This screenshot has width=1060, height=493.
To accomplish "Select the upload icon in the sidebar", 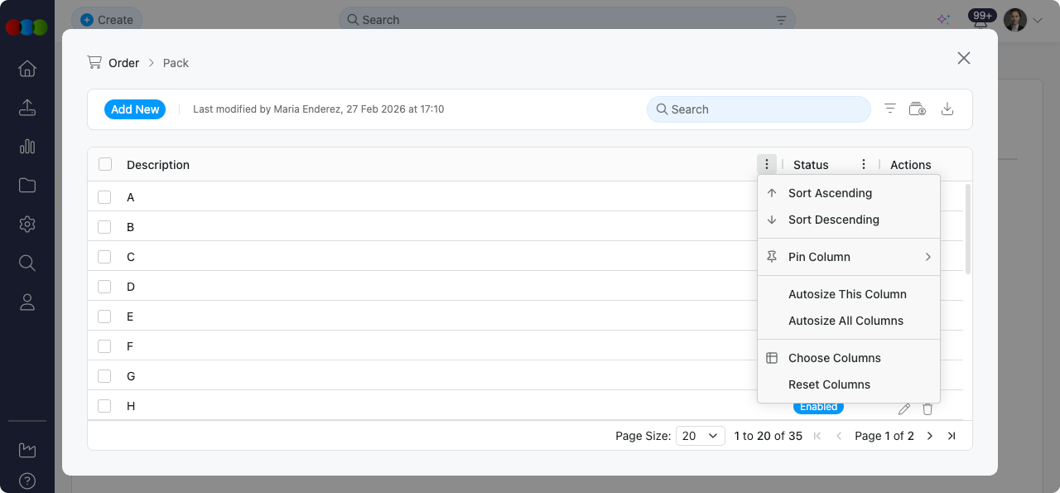I will 26,108.
